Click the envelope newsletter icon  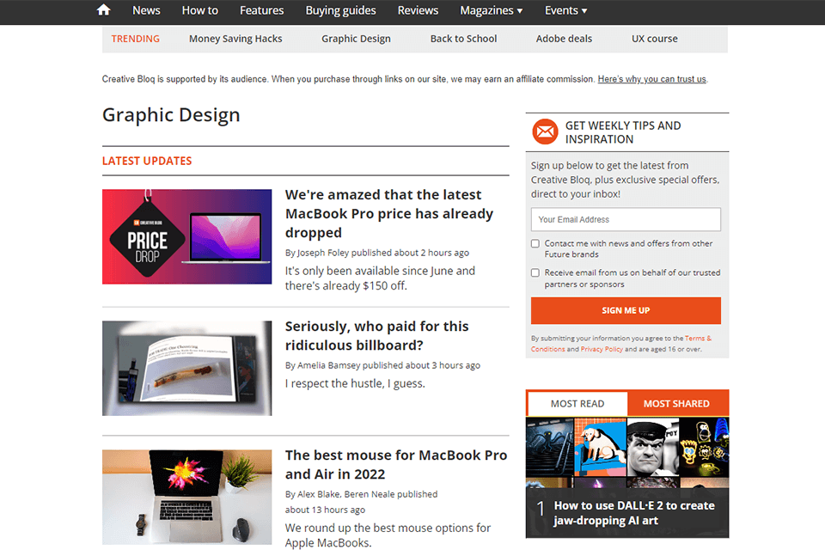[x=545, y=131]
